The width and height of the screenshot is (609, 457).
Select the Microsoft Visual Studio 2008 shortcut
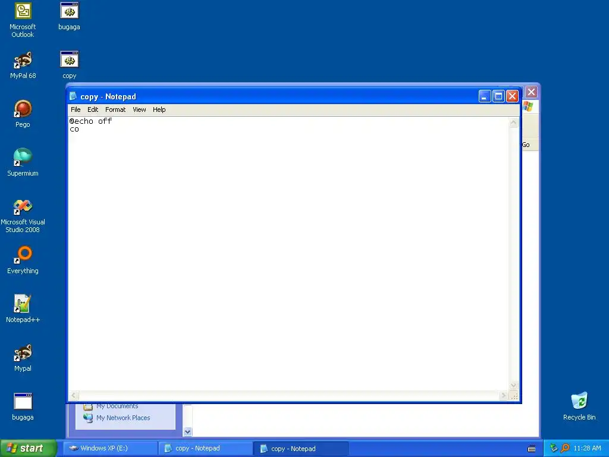23,215
